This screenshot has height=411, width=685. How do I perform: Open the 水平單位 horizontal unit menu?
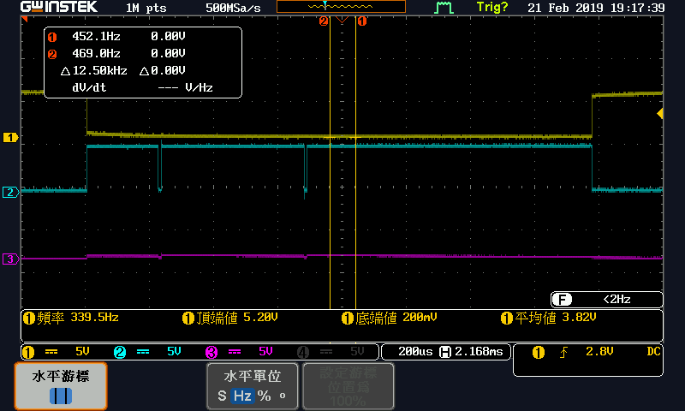(252, 386)
